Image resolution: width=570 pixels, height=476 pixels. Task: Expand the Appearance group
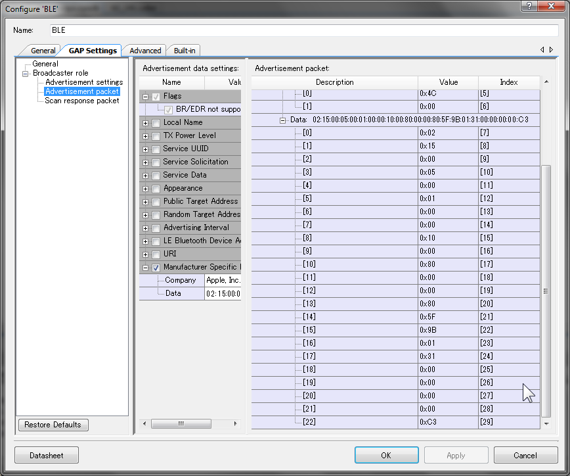[145, 189]
